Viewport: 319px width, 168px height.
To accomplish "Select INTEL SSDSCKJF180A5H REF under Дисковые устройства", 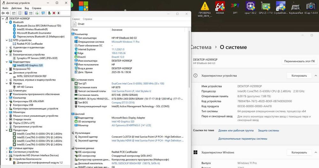I will coord(32,76).
